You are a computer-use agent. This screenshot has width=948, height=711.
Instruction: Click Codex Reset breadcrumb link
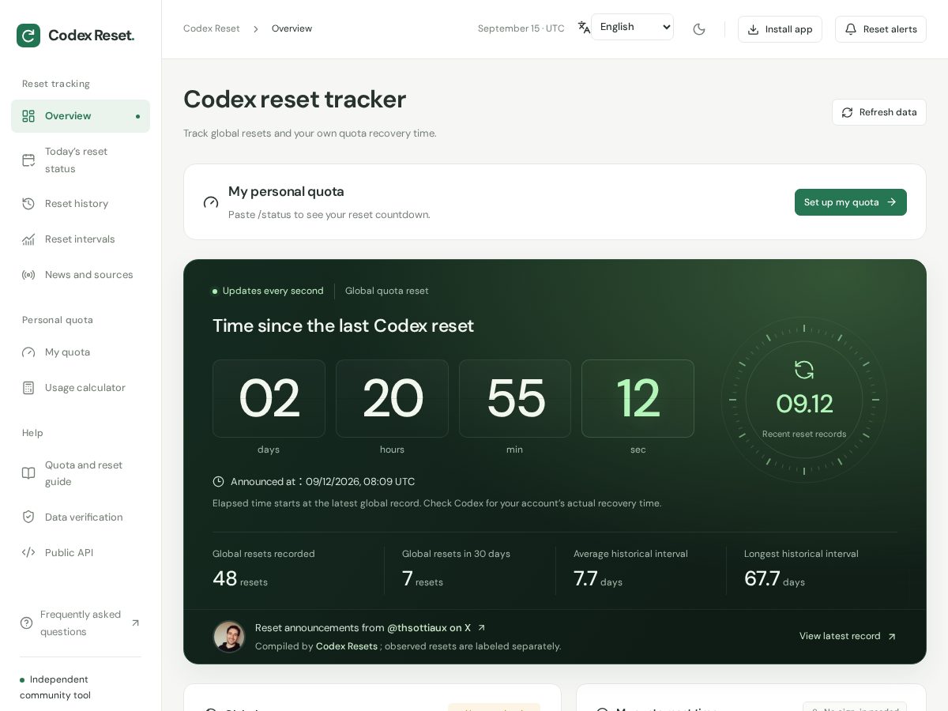point(212,28)
